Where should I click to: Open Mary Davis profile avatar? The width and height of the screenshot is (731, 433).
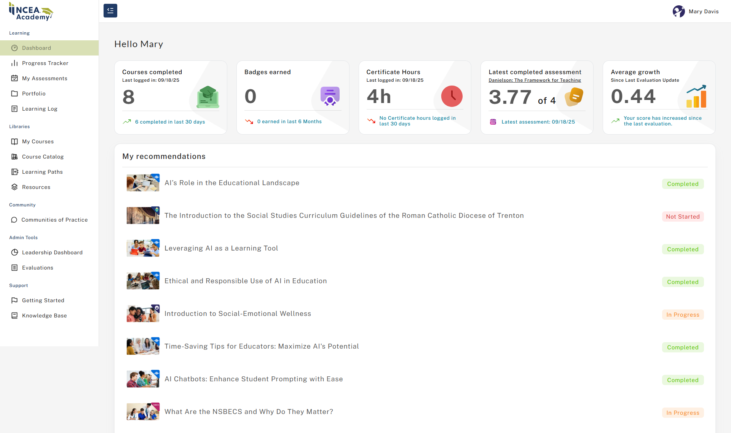(x=678, y=11)
